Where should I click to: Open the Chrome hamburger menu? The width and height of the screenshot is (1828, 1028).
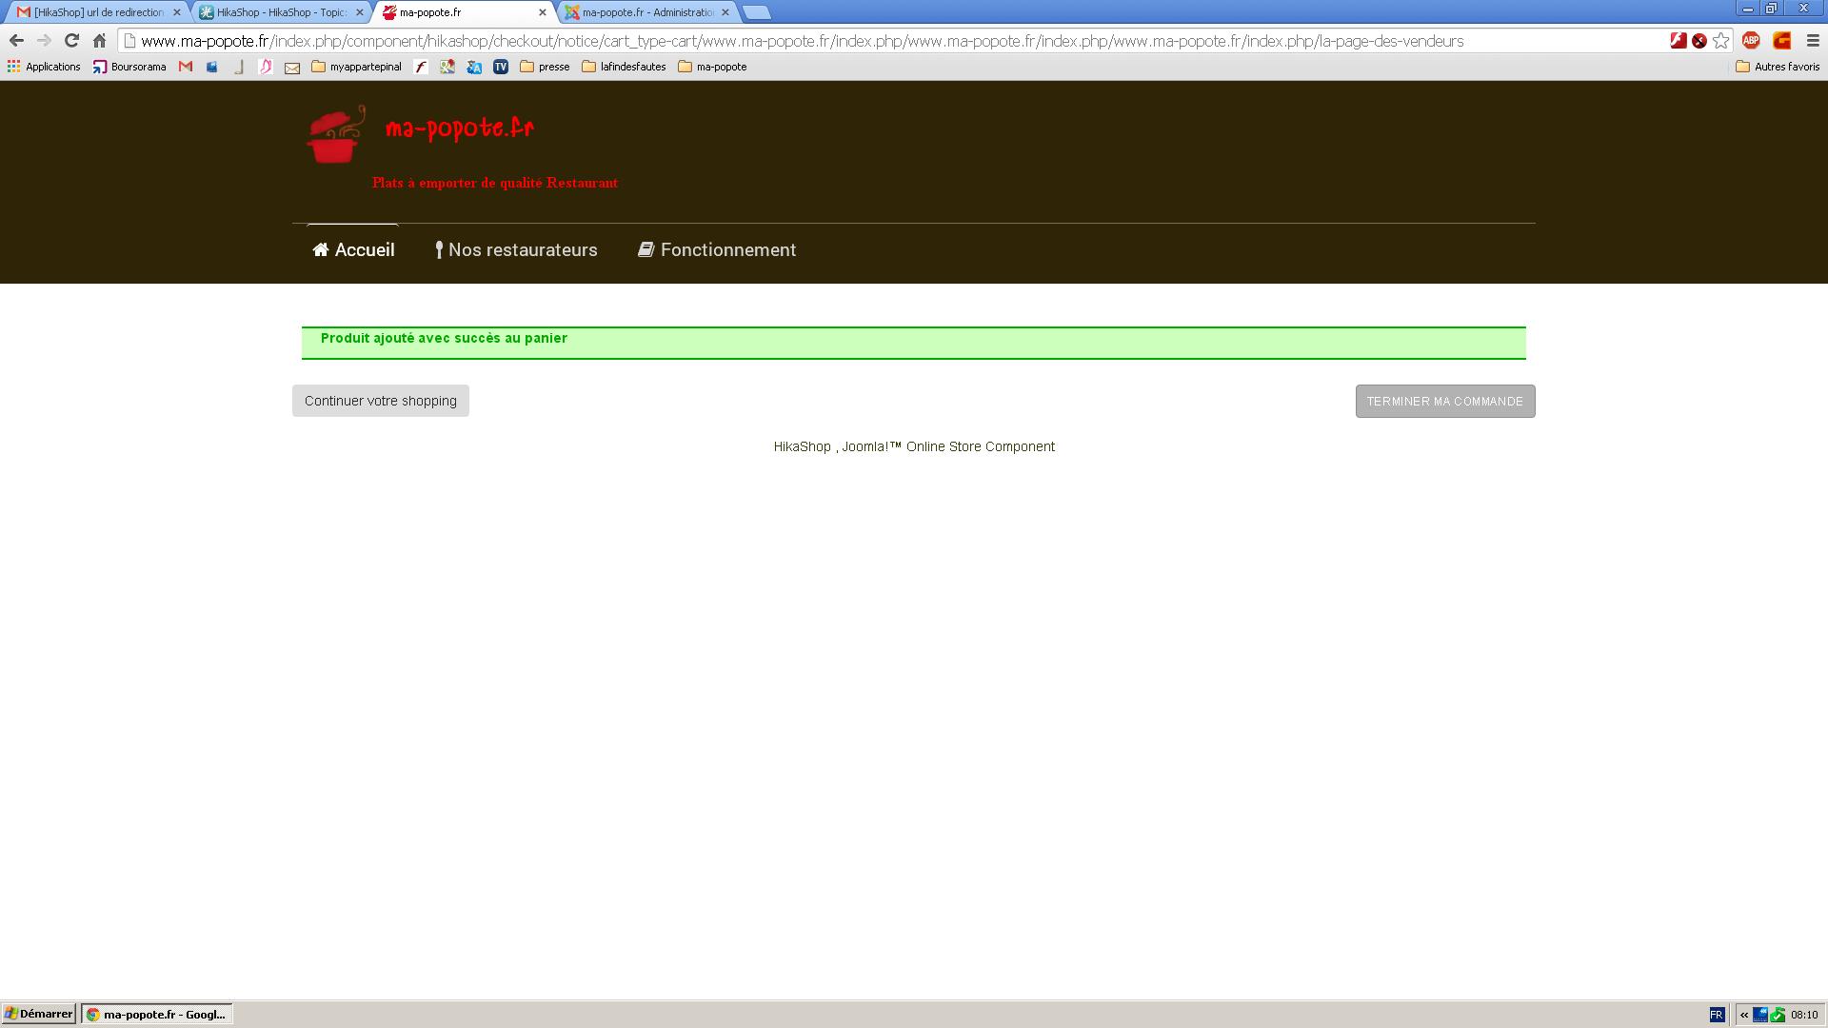(x=1813, y=41)
